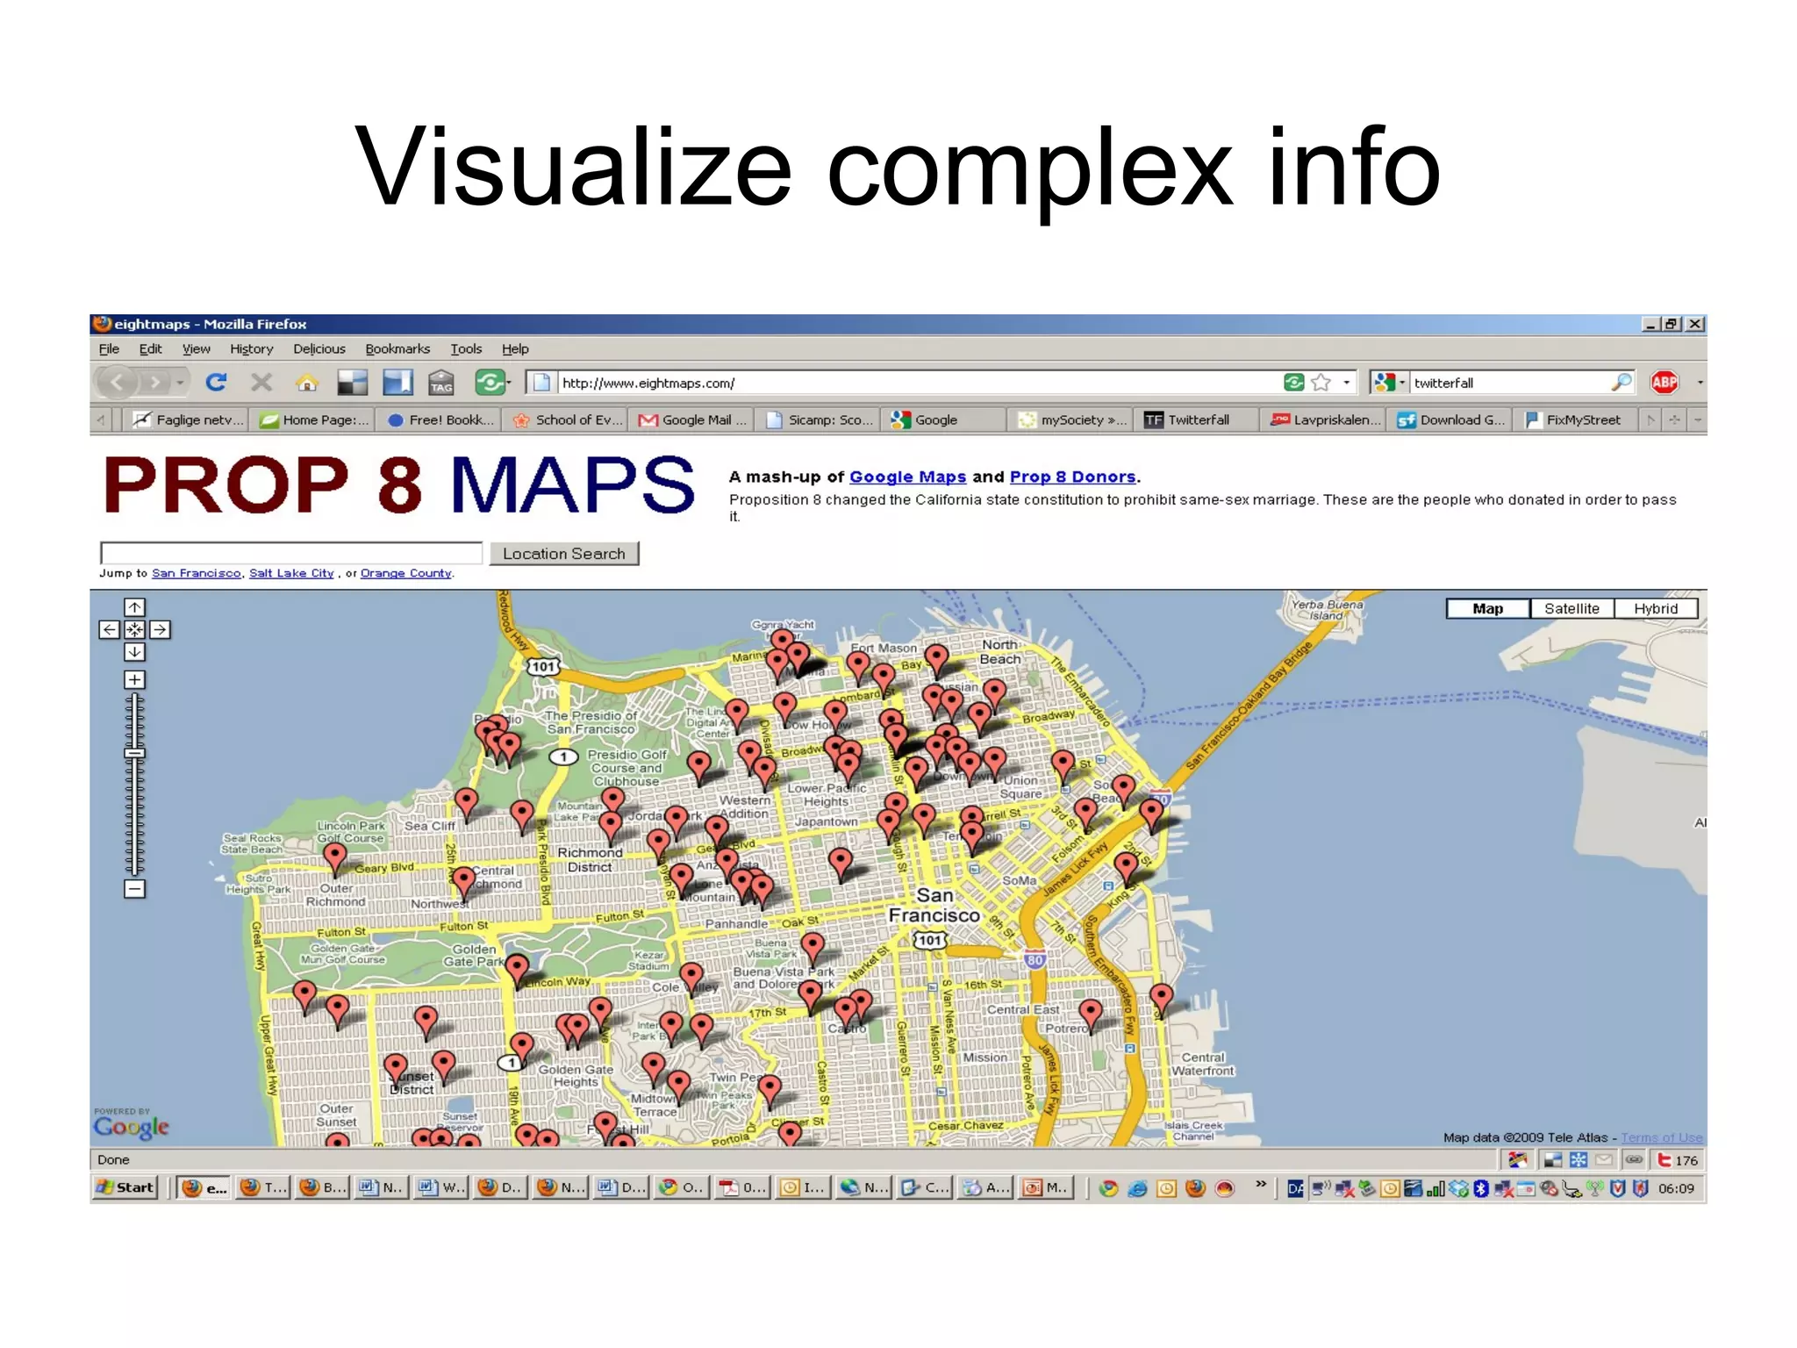Open the View menu
The image size is (1797, 1348).
coord(196,349)
